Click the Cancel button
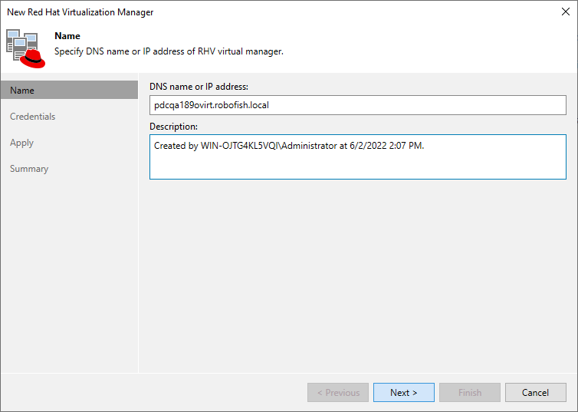 coord(535,393)
